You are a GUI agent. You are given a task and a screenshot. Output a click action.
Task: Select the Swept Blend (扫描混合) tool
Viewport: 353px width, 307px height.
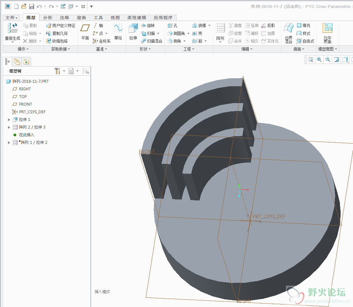click(x=151, y=41)
